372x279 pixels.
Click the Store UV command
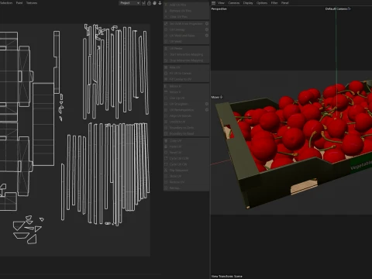click(186, 176)
